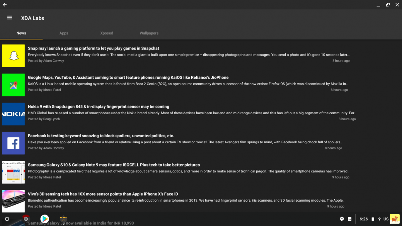The height and width of the screenshot is (226, 402).
Task: Click the battery indicator
Action: (372, 219)
